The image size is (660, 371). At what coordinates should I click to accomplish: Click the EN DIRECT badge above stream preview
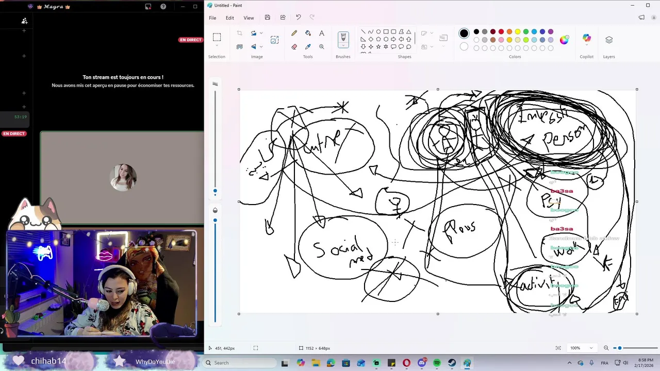tap(191, 40)
